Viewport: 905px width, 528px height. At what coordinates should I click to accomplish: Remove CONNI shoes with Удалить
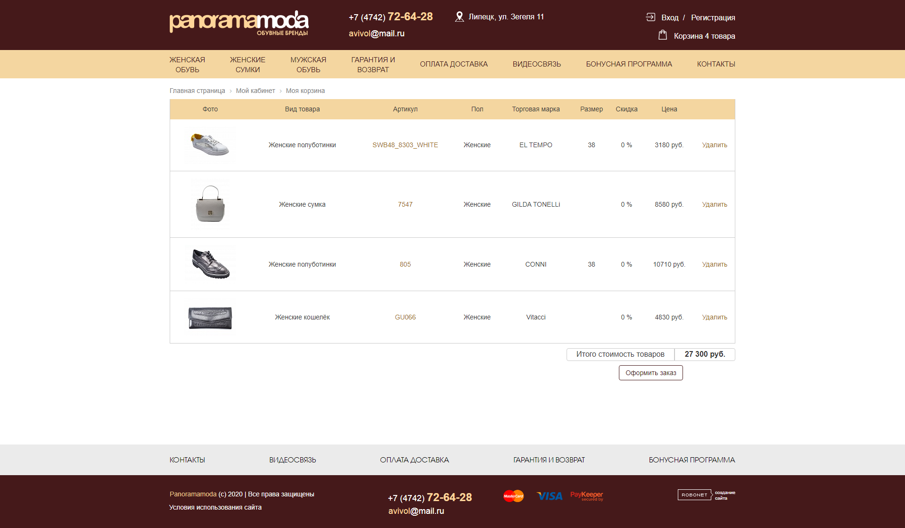(x=715, y=264)
